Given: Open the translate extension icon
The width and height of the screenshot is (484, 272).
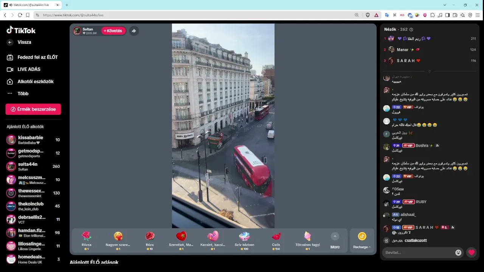Looking at the screenshot, I should [x=387, y=15].
